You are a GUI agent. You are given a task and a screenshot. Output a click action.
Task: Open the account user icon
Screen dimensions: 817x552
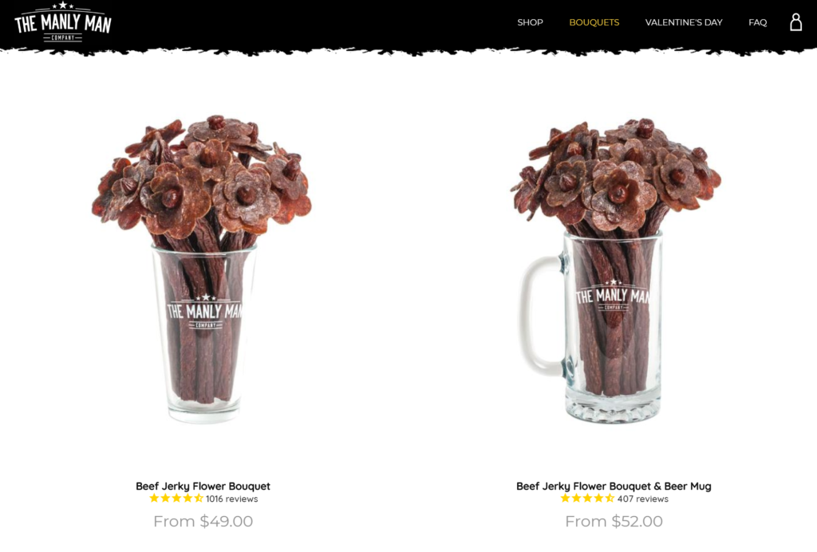pyautogui.click(x=795, y=22)
